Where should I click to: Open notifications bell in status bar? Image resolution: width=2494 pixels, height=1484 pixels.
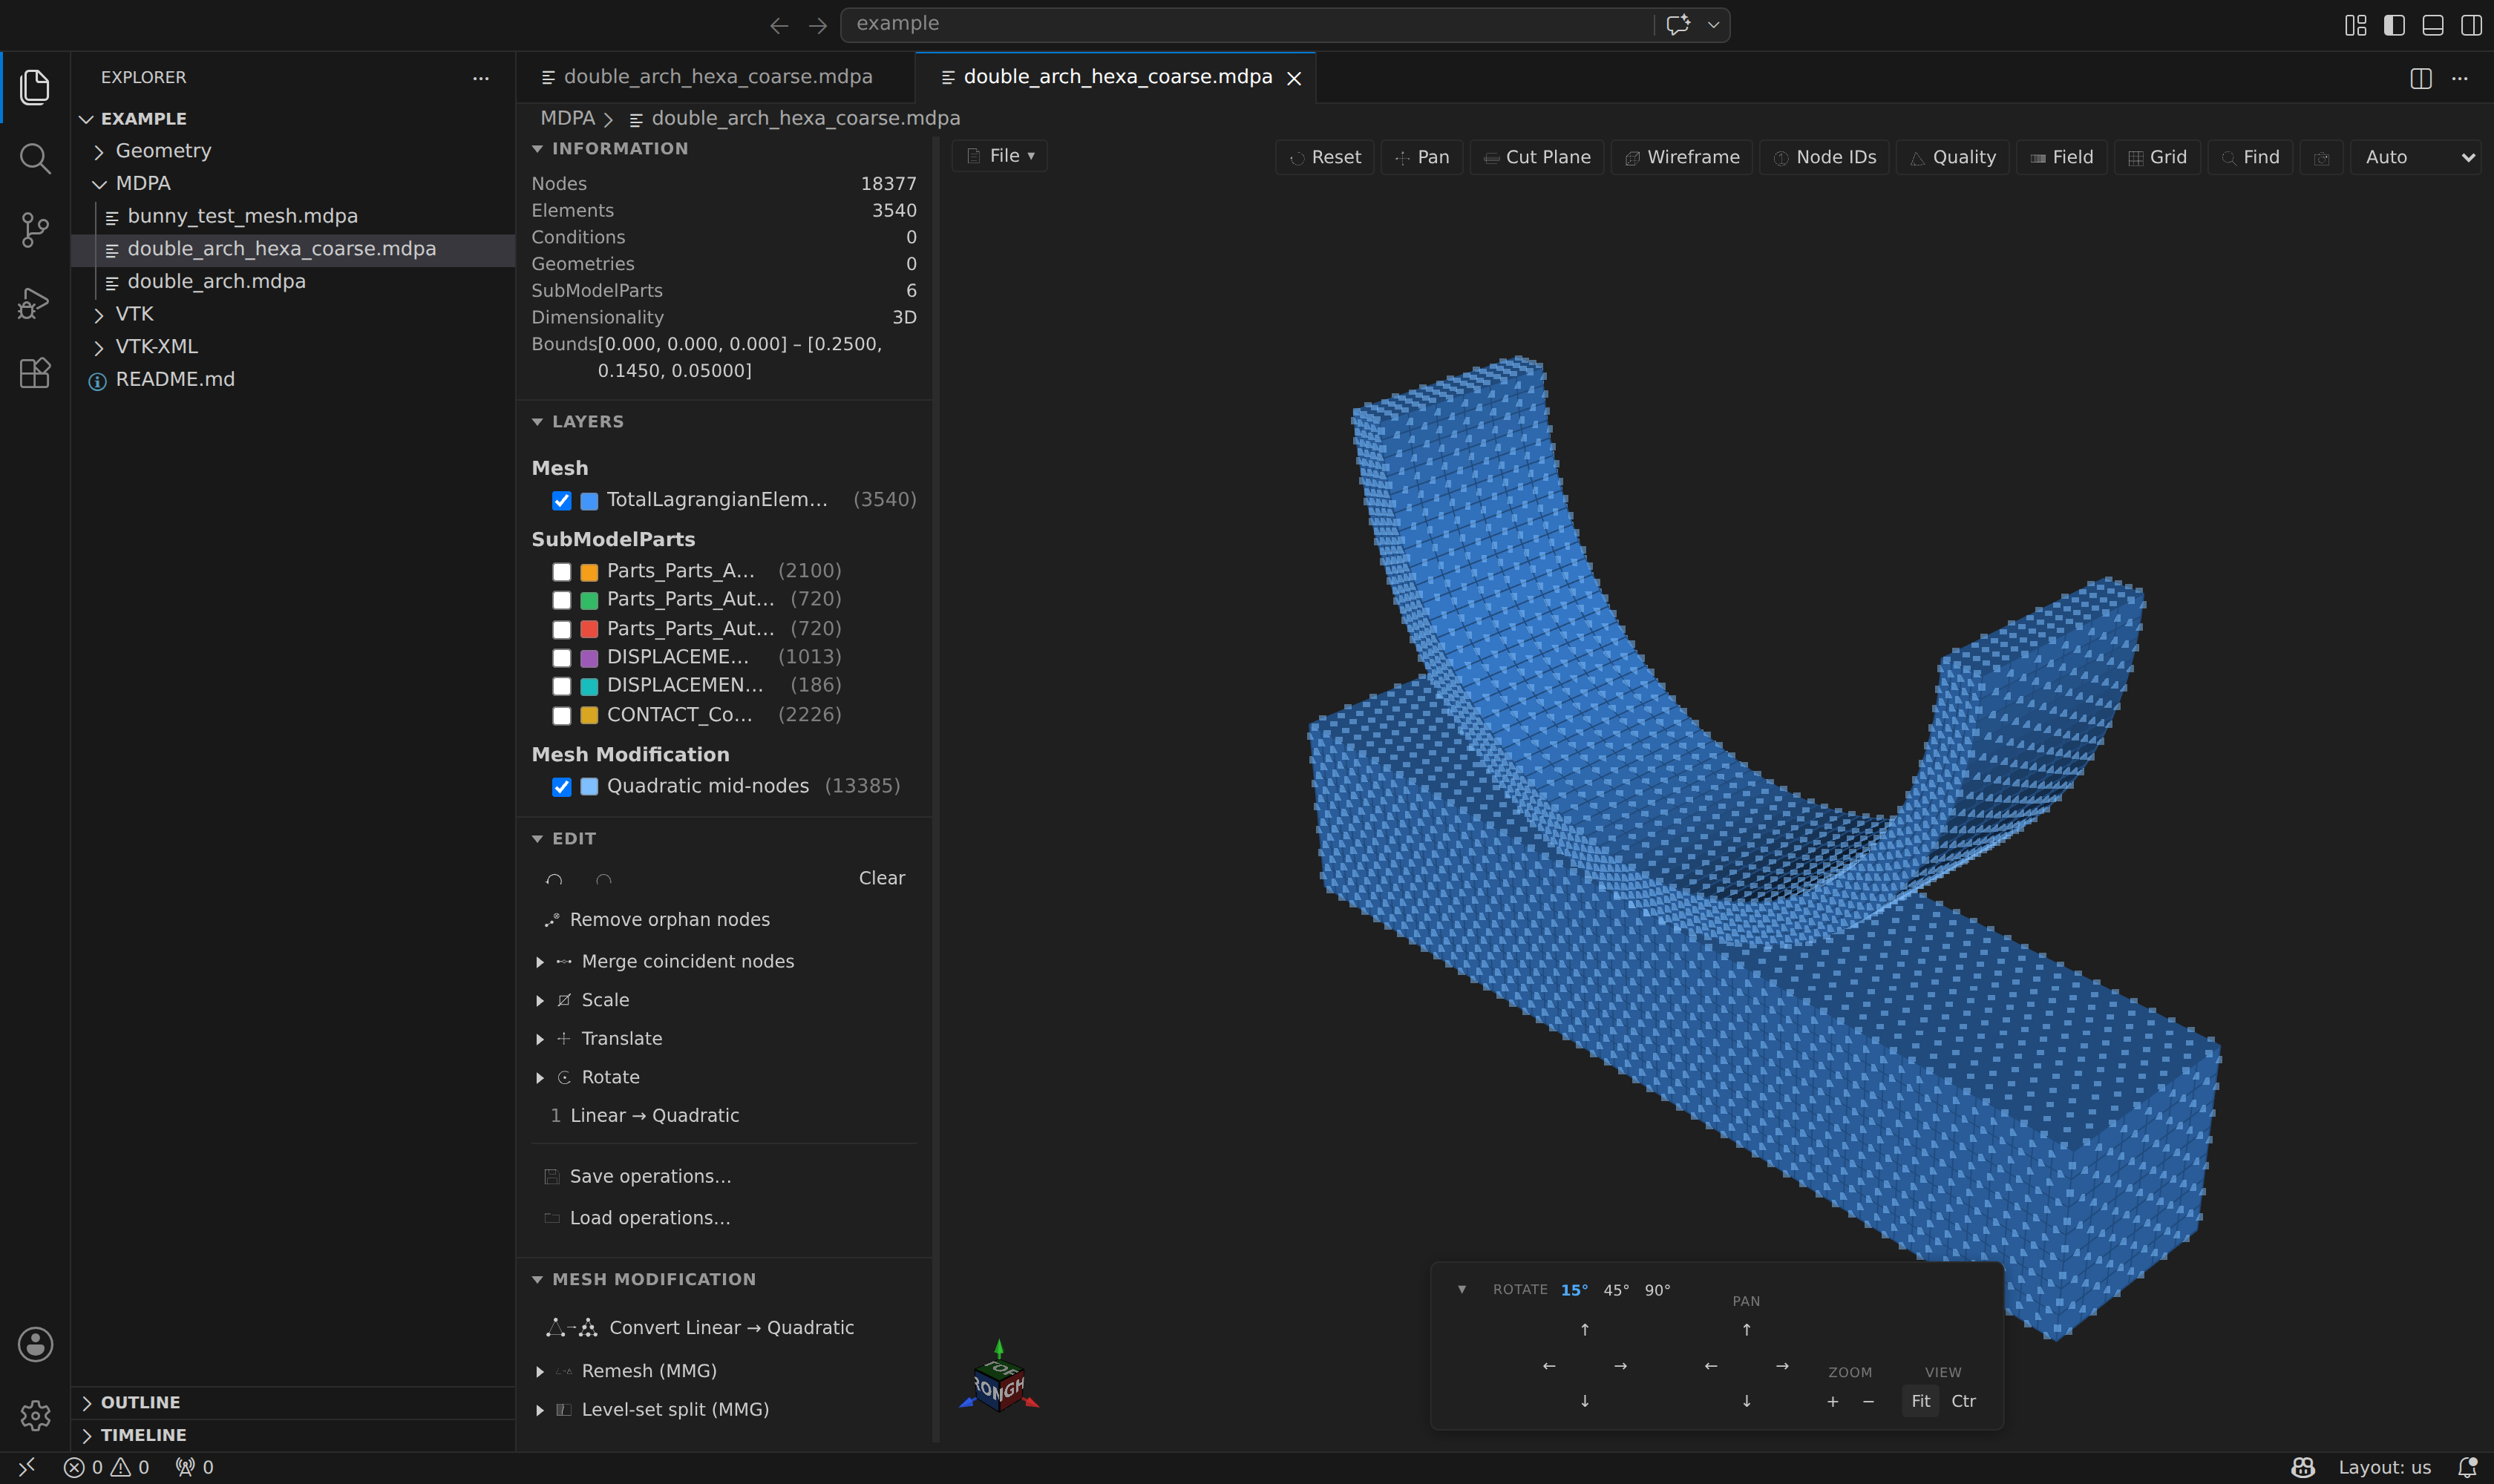[2468, 1467]
